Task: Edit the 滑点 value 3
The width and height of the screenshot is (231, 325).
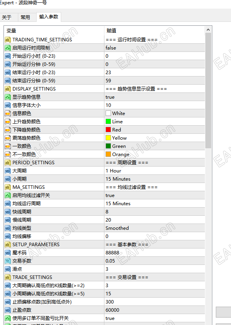Action: 154,269
